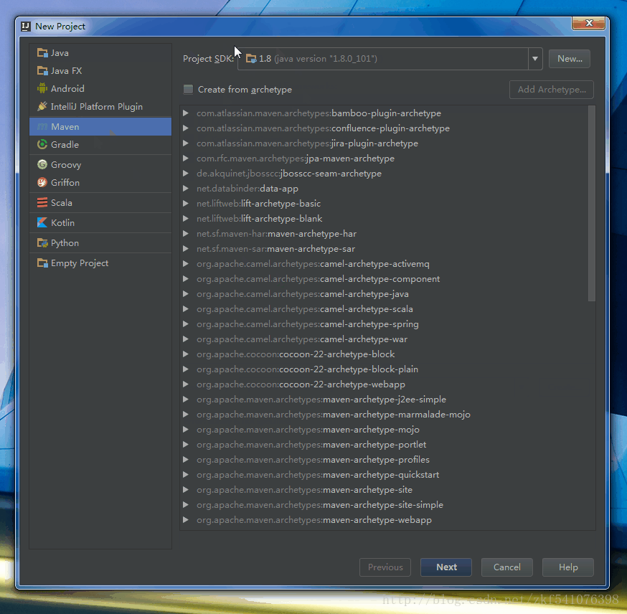Viewport: 627px width, 614px height.
Task: Click the Griffon icon
Action: (42, 182)
